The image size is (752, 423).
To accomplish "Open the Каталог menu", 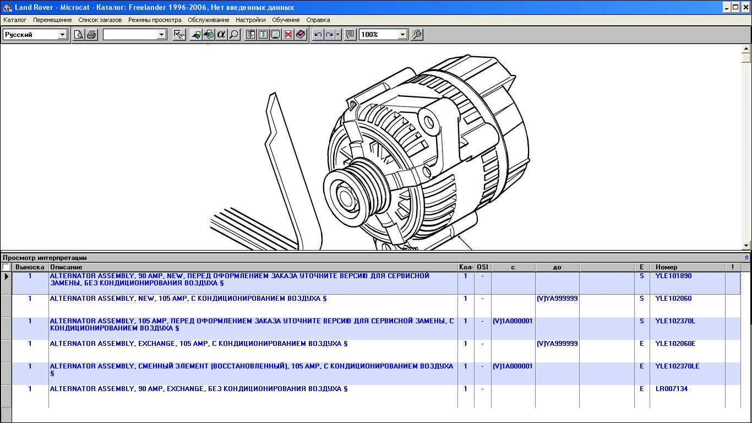I will point(15,20).
